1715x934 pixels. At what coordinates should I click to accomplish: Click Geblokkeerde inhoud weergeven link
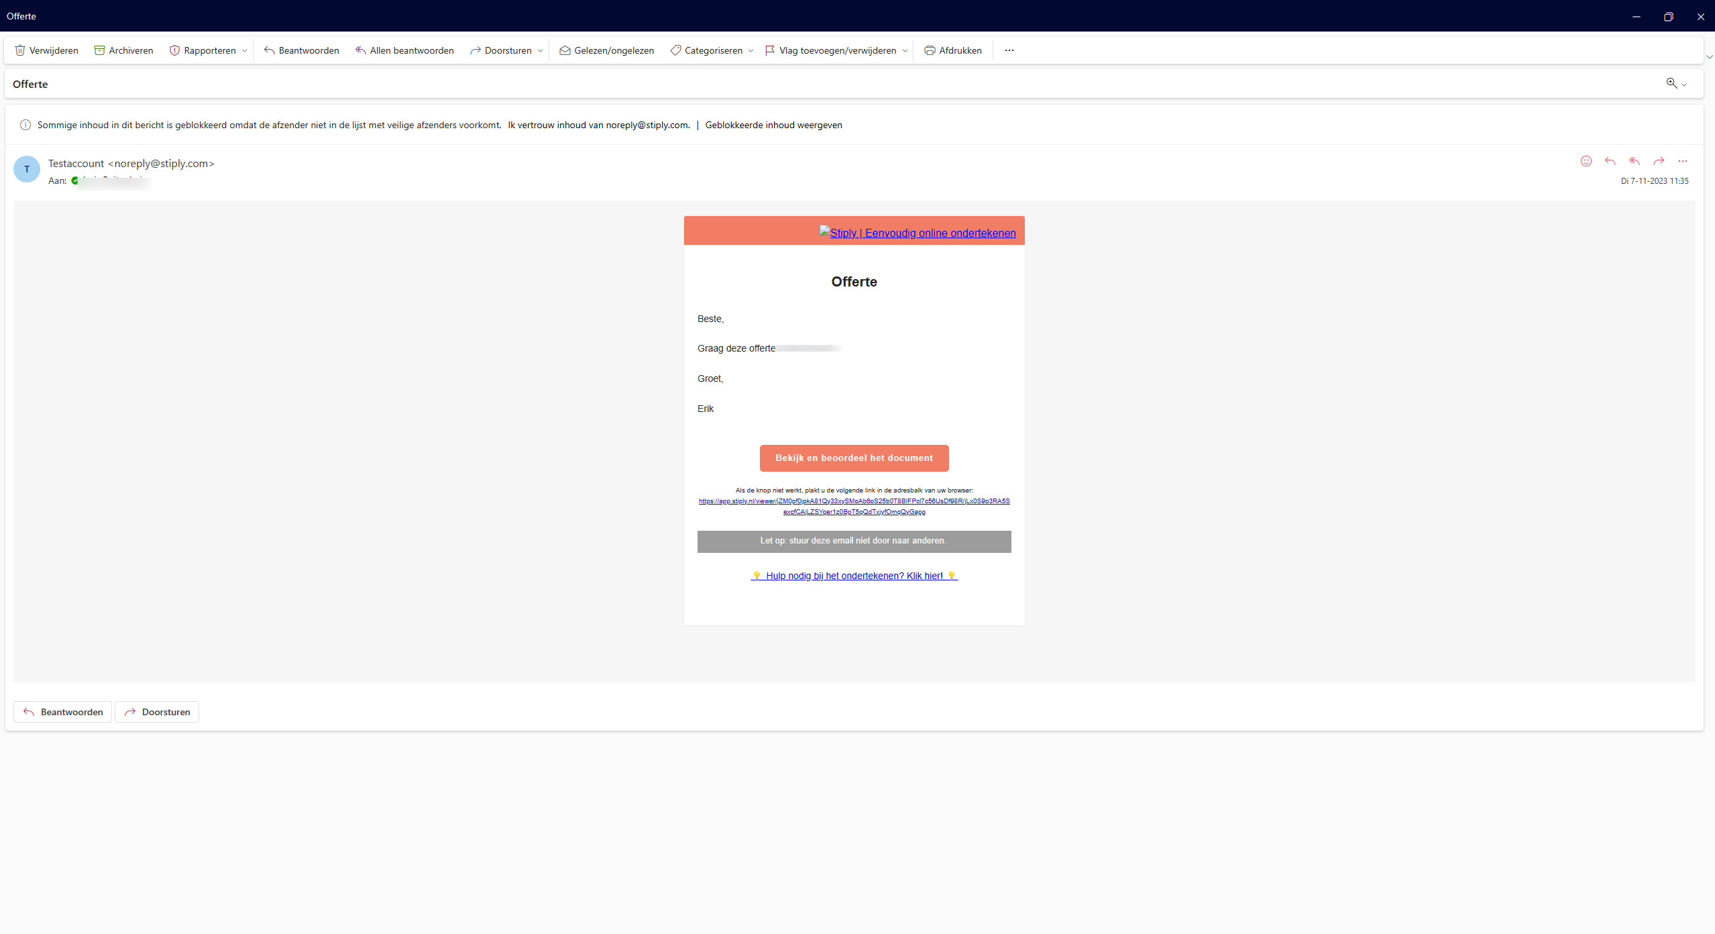(773, 125)
